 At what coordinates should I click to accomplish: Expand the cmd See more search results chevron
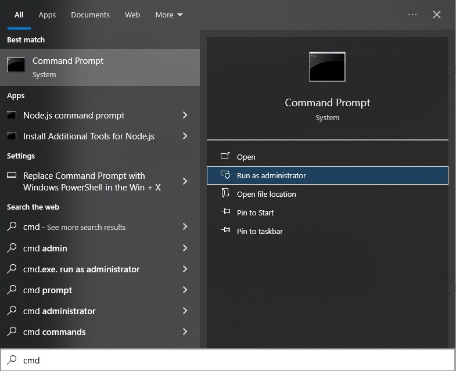185,227
